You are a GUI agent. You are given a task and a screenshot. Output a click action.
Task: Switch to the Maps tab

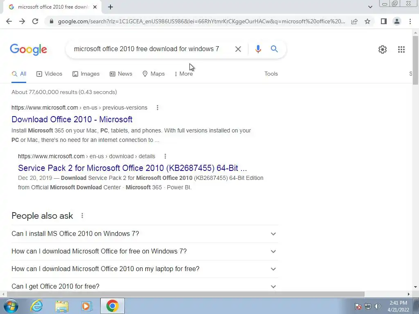click(x=154, y=74)
